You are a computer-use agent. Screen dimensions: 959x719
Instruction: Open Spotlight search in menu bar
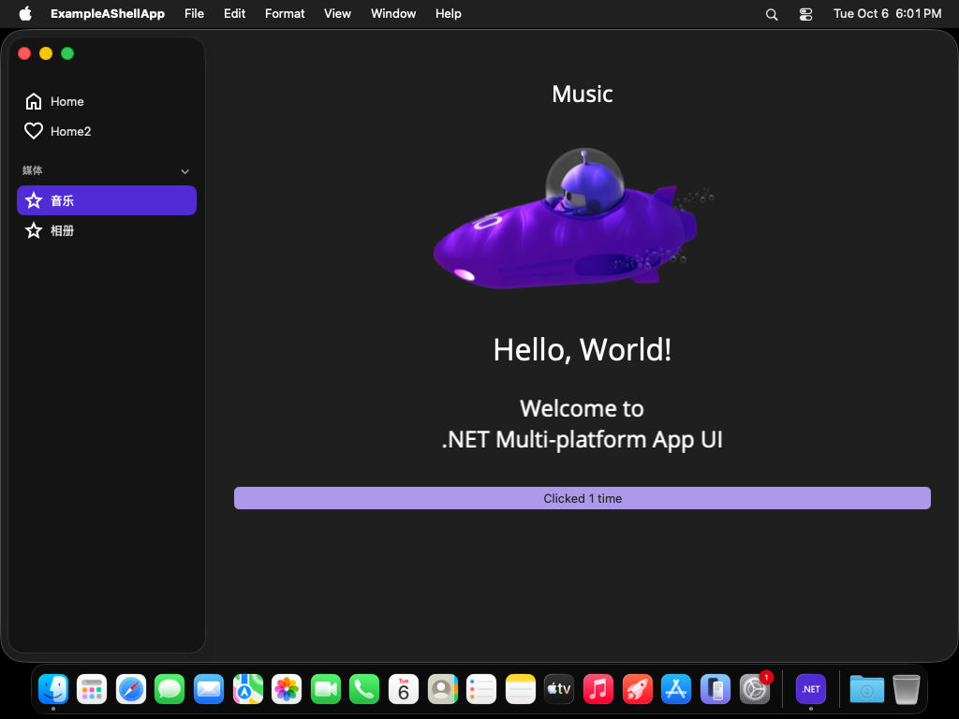pos(772,14)
